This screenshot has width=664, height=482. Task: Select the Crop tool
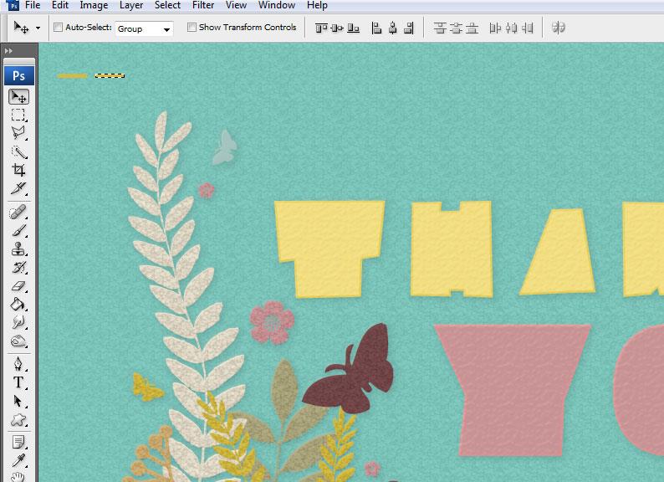click(x=18, y=170)
